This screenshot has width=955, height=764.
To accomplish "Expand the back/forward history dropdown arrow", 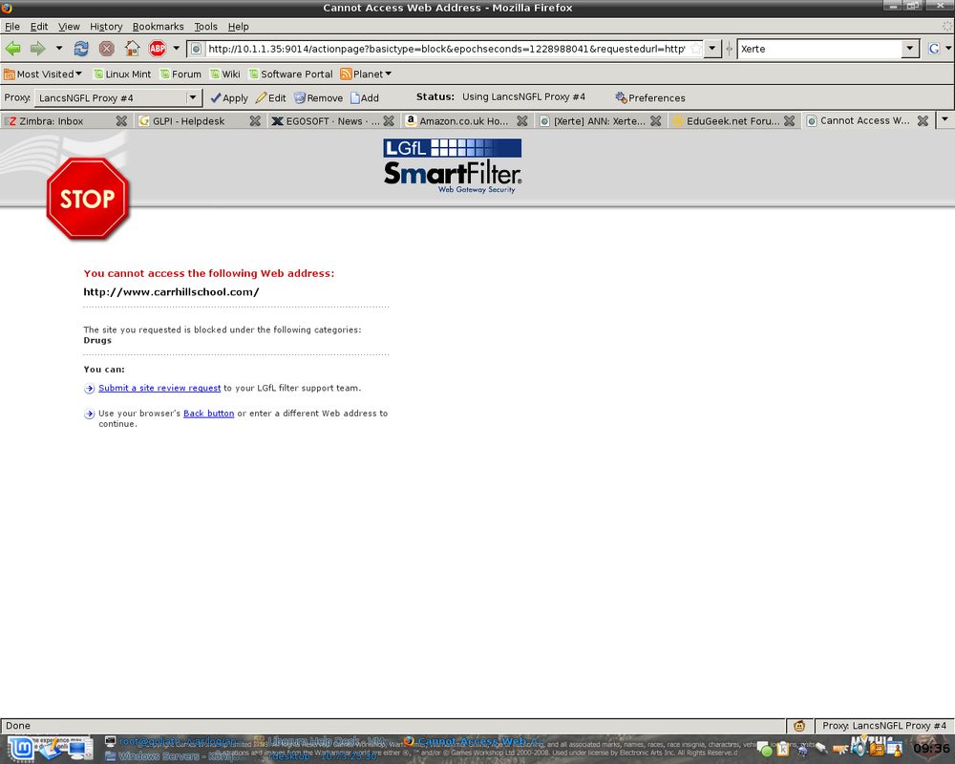I will point(58,48).
